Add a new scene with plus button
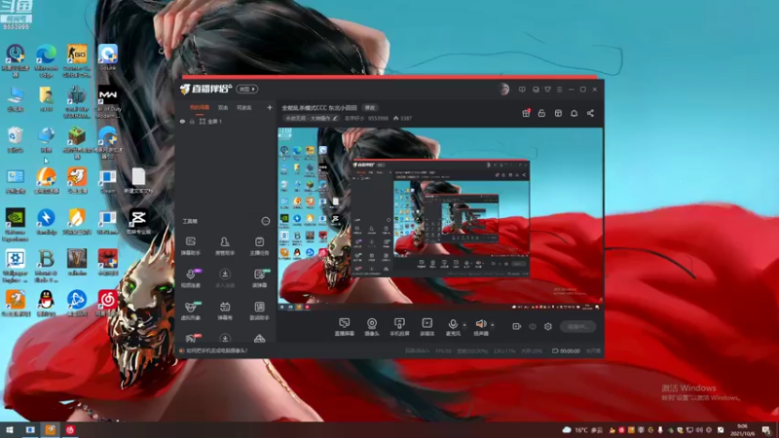Viewport: 779px width, 438px height. point(270,107)
